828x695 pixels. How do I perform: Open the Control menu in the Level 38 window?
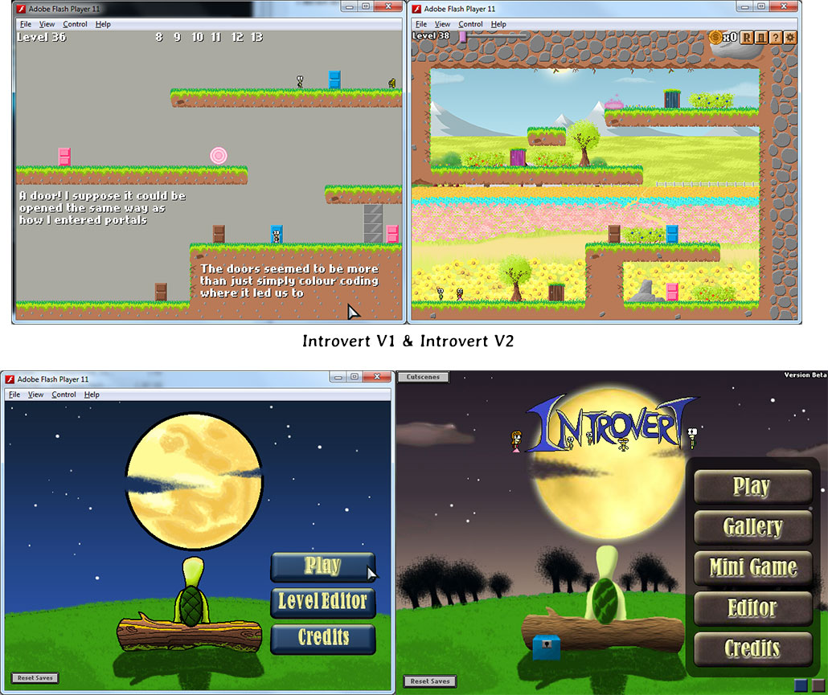[x=471, y=24]
